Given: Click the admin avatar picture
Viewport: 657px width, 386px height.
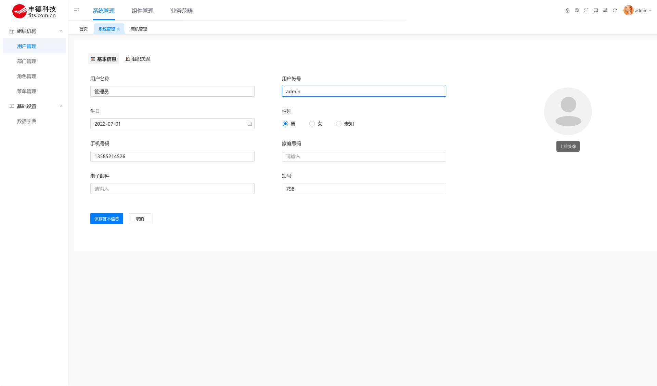Looking at the screenshot, I should click(x=628, y=10).
